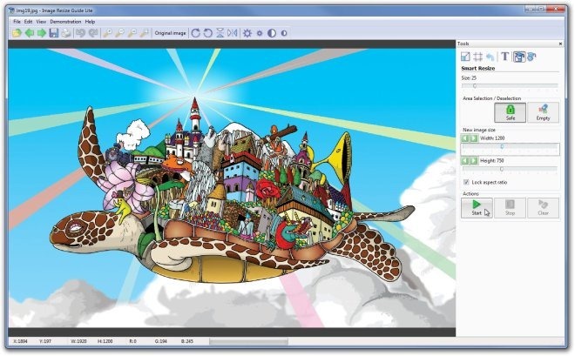
Task: Go to previous image with left green arrow
Action: pos(30,33)
